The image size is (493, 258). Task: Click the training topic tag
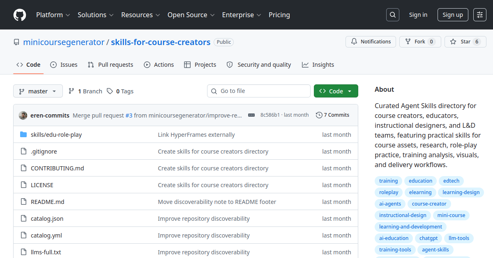(x=388, y=181)
